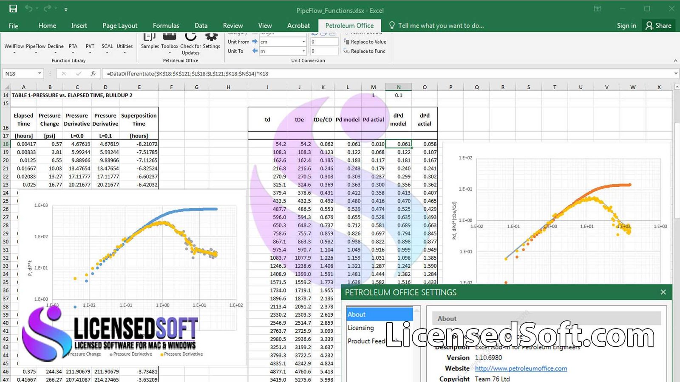Click the Save icon in title bar
The width and height of the screenshot is (680, 382).
click(13, 8)
